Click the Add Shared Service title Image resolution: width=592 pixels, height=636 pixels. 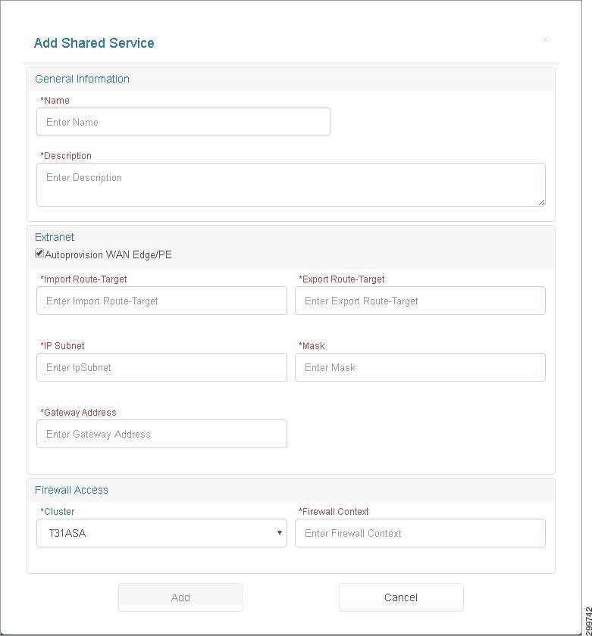(x=94, y=43)
